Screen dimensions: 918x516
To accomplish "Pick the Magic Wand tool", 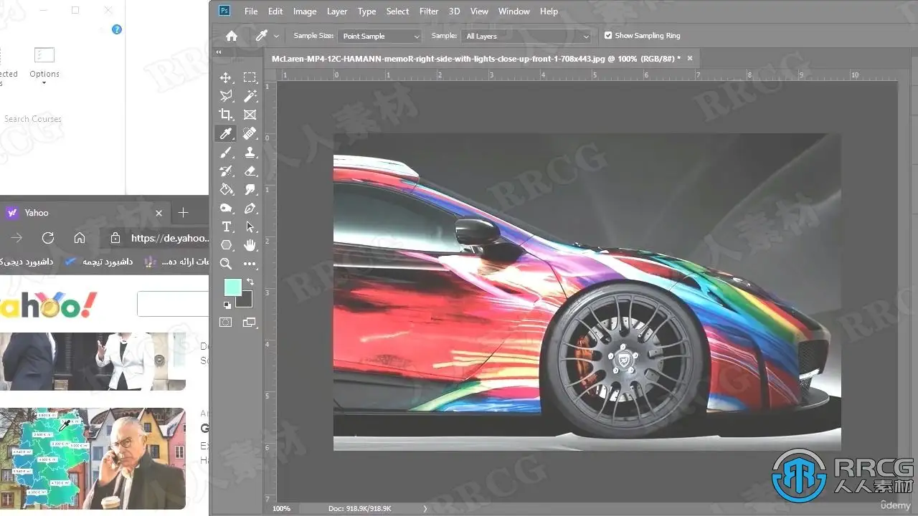I will [x=250, y=96].
